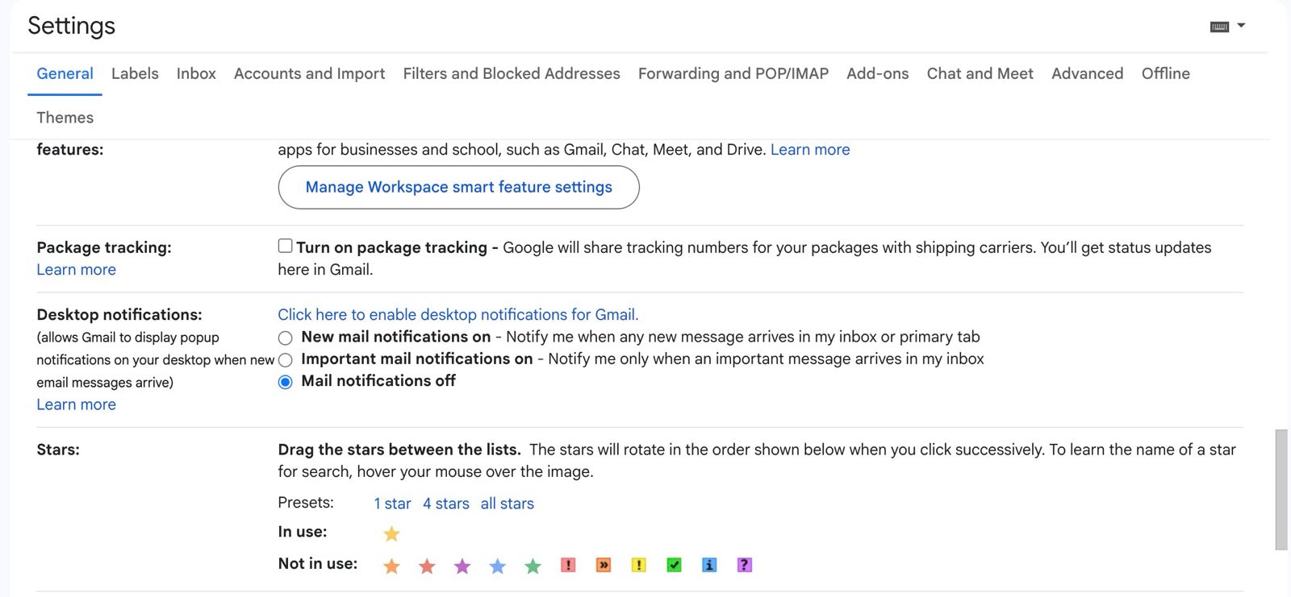Select the Mail notifications off option
The width and height of the screenshot is (1291, 597).
[x=285, y=382]
